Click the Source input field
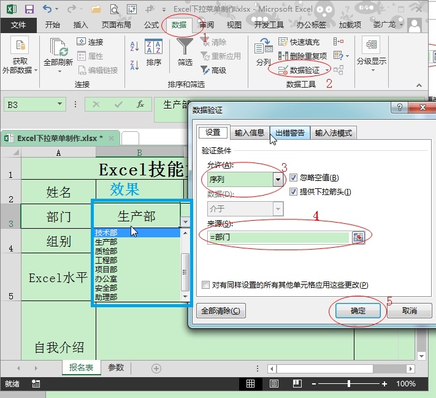Image resolution: width=436 pixels, height=398 pixels. (278, 237)
